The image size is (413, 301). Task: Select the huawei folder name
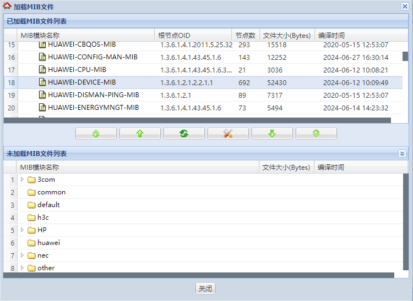coord(48,242)
